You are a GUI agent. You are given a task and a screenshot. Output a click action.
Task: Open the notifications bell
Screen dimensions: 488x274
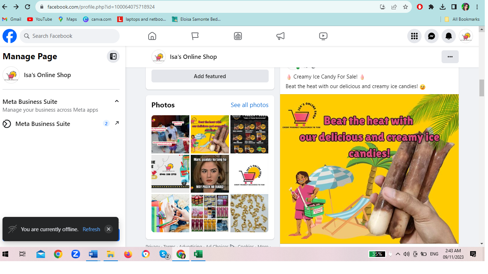[449, 36]
